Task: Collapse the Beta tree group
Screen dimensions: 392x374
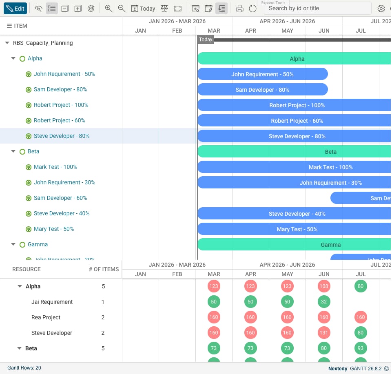Action: tap(13, 151)
